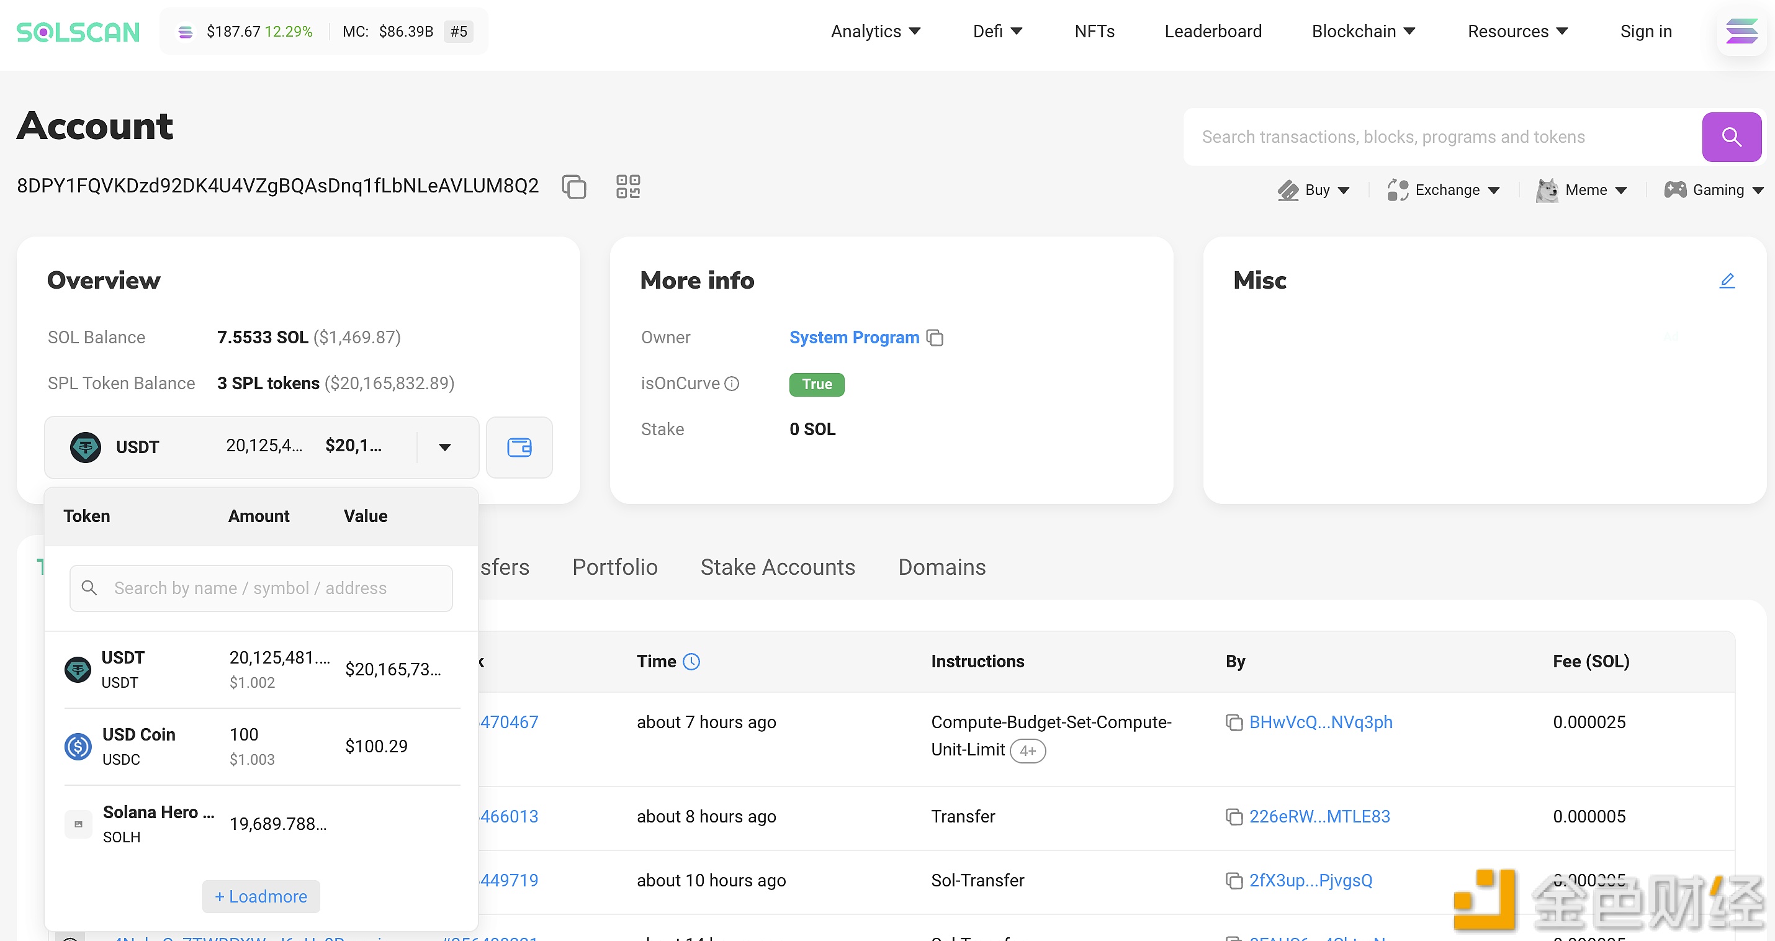Viewport: 1775px width, 941px height.
Task: Toggle the isOnCurve True badge
Action: pos(815,383)
